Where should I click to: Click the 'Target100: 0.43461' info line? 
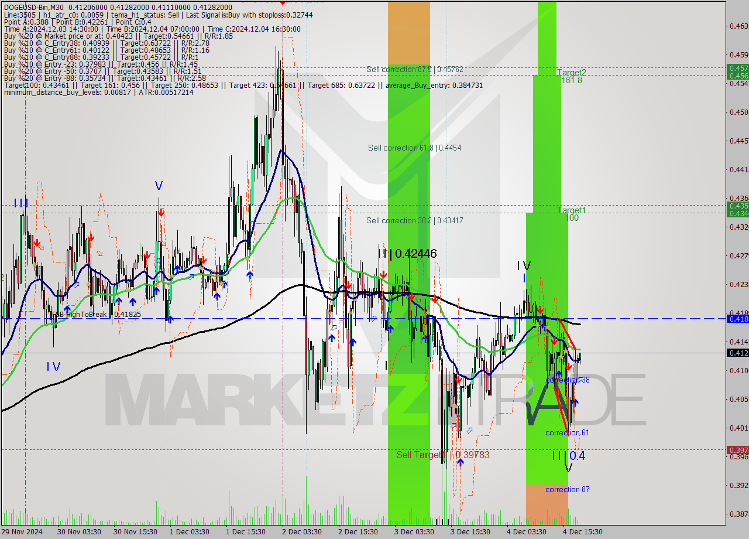[243, 85]
